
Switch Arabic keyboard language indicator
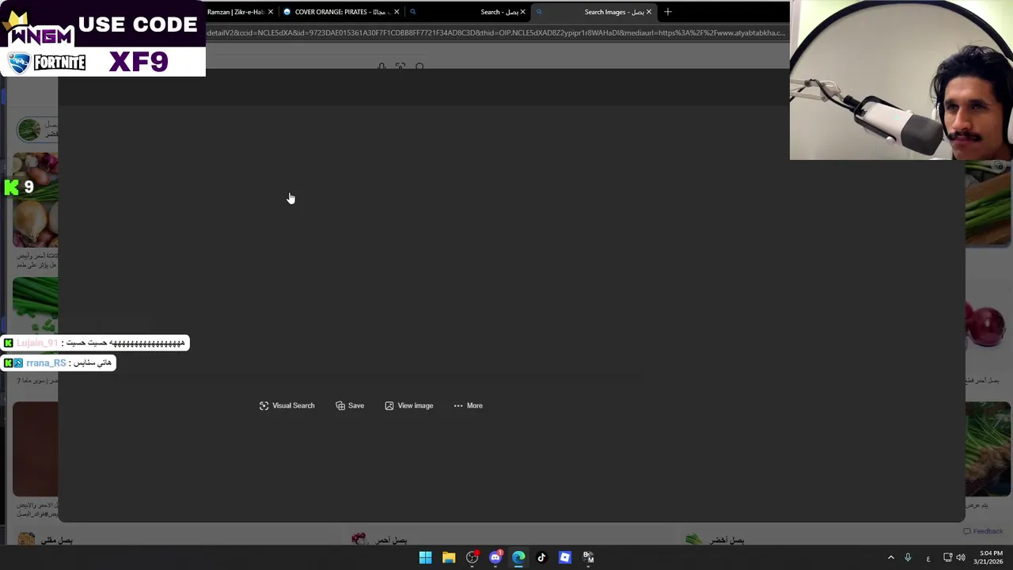(928, 557)
